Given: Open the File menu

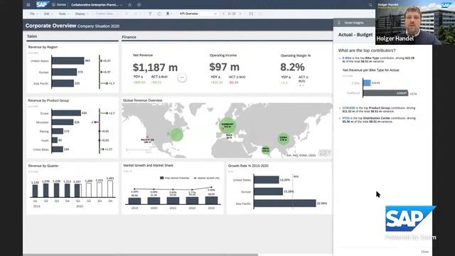Looking at the screenshot, I should click(33, 14).
